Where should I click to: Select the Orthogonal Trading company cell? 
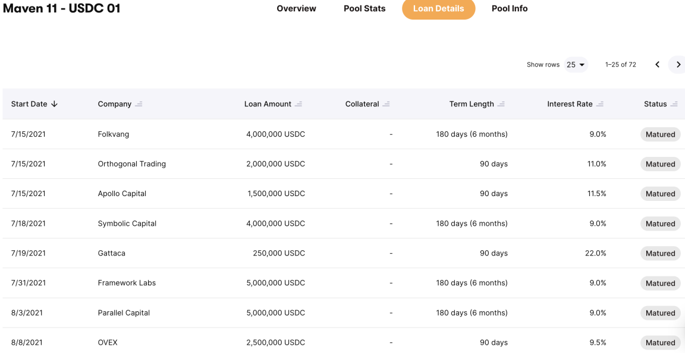coord(132,164)
